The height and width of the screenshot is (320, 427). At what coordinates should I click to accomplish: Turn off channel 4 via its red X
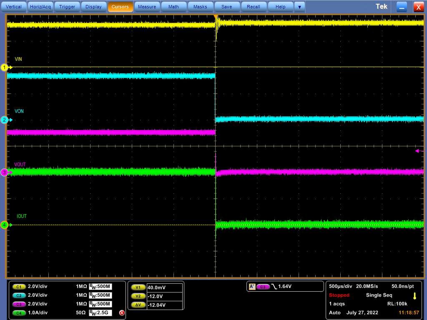click(x=121, y=312)
